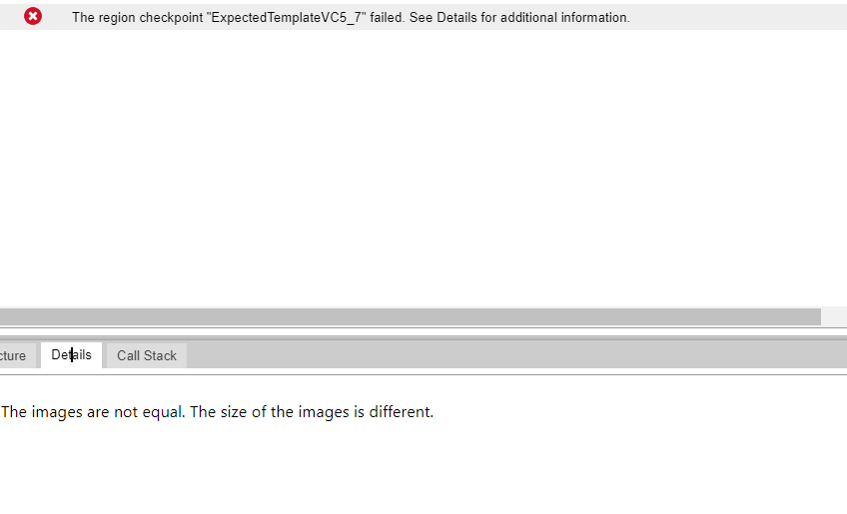Open the Call Stack tab

pos(146,355)
